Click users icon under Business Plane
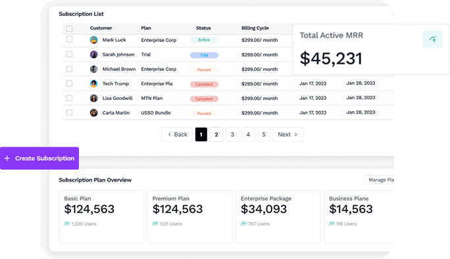This screenshot has width=450, height=259. [332, 224]
